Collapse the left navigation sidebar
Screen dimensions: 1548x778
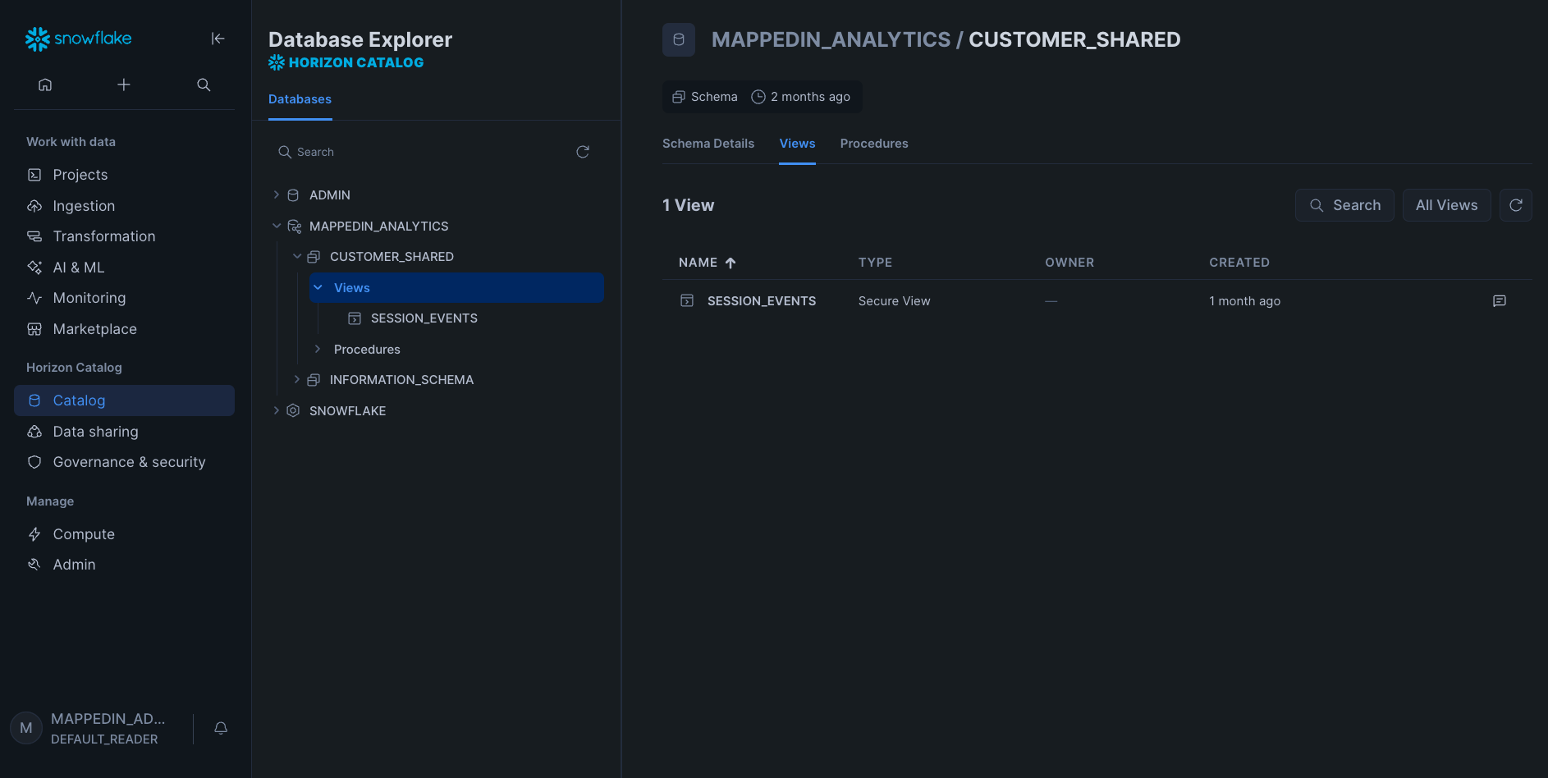(218, 39)
